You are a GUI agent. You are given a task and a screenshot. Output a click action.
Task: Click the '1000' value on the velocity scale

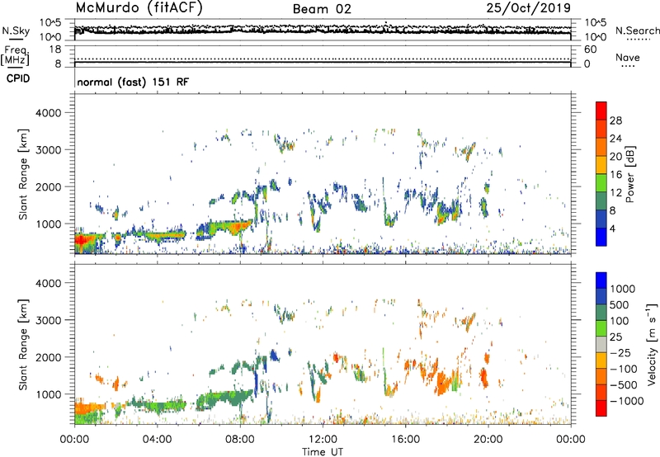click(x=623, y=289)
